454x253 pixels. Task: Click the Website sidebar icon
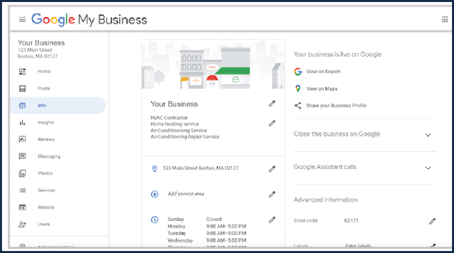pyautogui.click(x=22, y=207)
